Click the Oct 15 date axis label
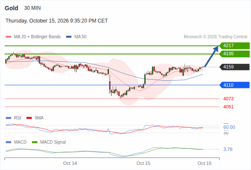Screen dimensions: 251x170 pyautogui.click(x=143, y=163)
